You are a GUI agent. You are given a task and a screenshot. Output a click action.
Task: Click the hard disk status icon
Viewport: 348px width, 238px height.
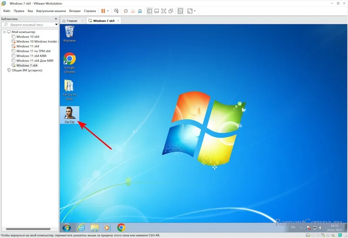[308, 235]
